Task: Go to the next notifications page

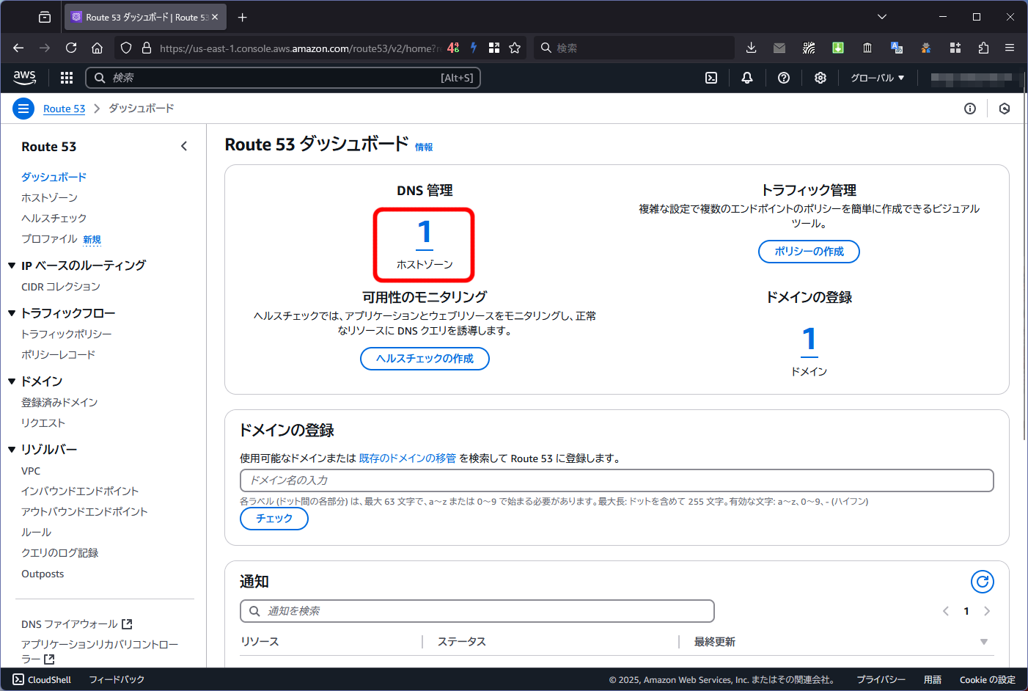Action: 987,611
